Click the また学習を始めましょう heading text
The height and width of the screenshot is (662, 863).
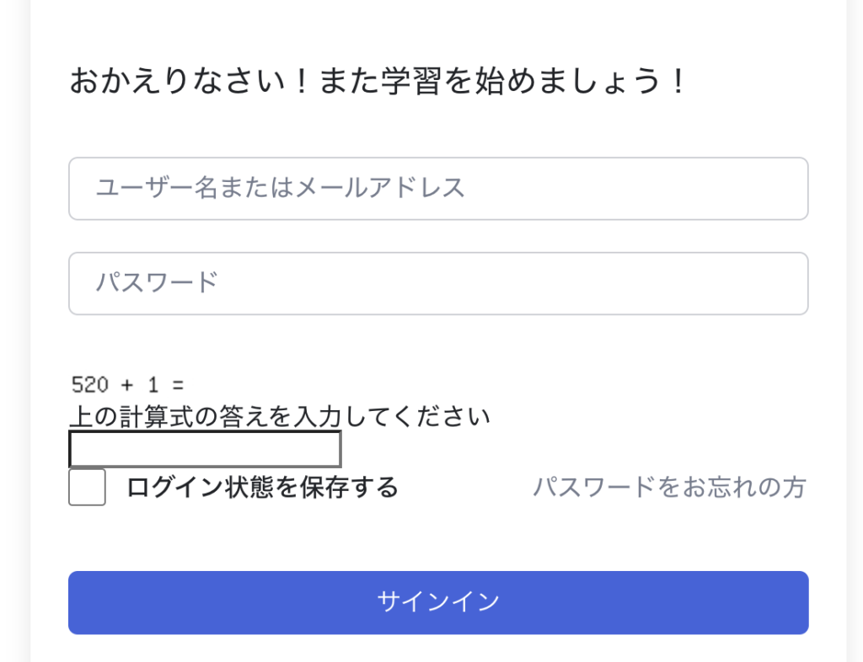coord(502,83)
